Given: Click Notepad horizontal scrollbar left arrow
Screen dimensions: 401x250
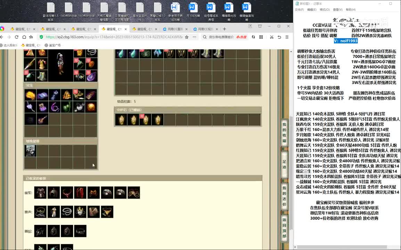Looking at the screenshot, I should click(295, 247).
